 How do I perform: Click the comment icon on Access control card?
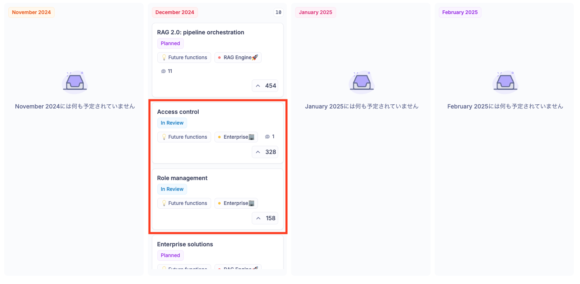pyautogui.click(x=267, y=137)
